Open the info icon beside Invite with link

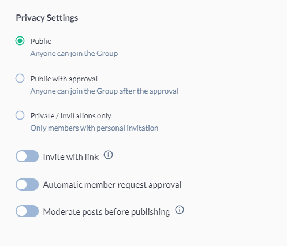(108, 155)
